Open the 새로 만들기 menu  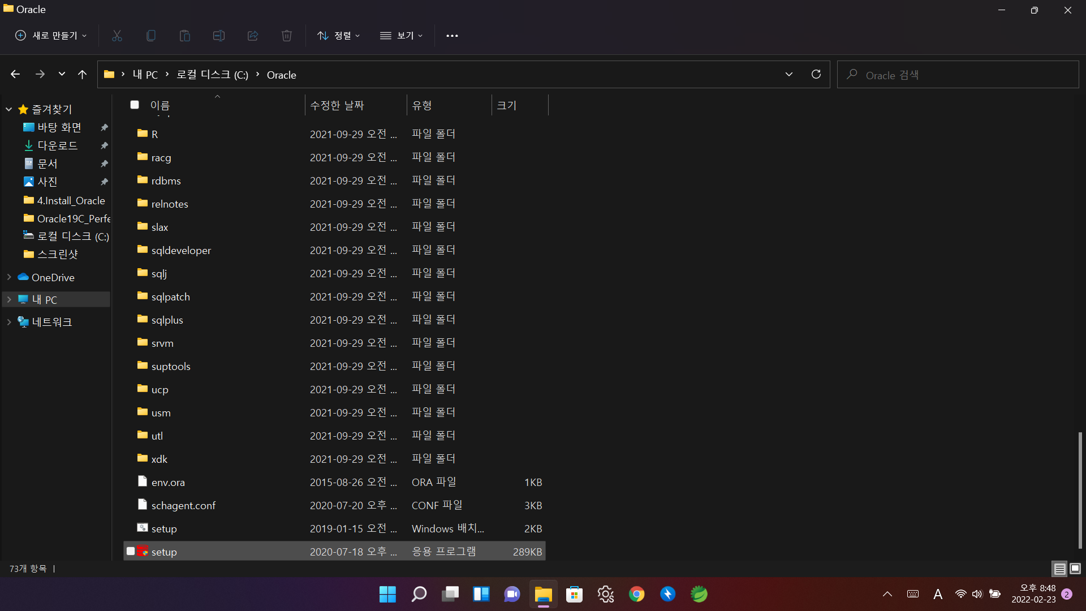pos(51,36)
